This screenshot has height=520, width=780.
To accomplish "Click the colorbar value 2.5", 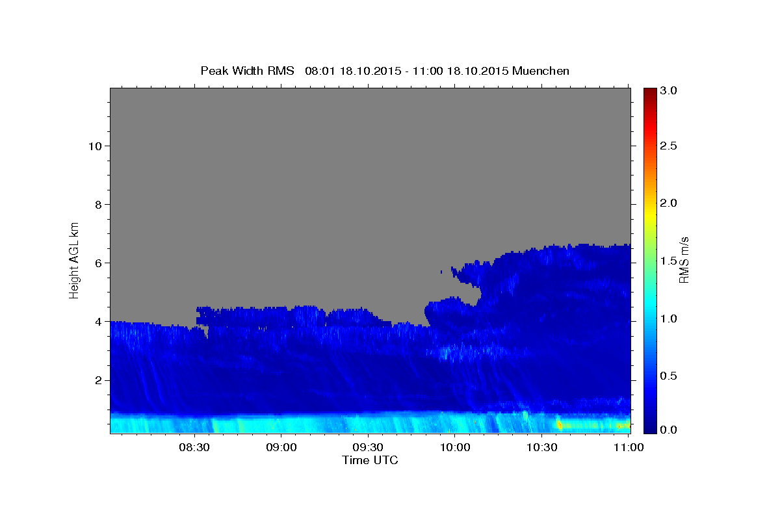I will (669, 146).
